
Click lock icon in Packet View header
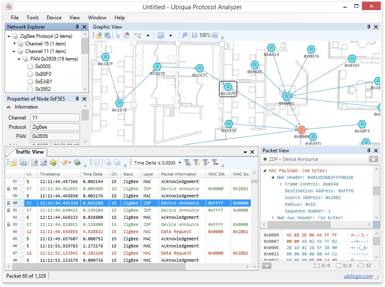(373, 159)
